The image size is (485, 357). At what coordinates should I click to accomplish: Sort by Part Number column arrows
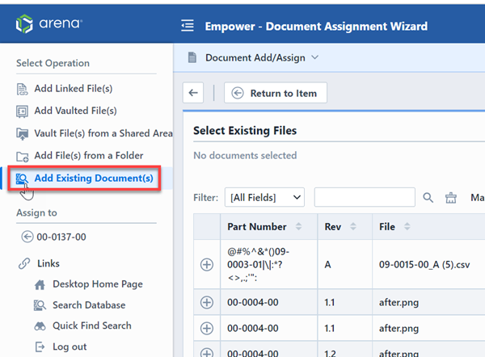tap(298, 227)
